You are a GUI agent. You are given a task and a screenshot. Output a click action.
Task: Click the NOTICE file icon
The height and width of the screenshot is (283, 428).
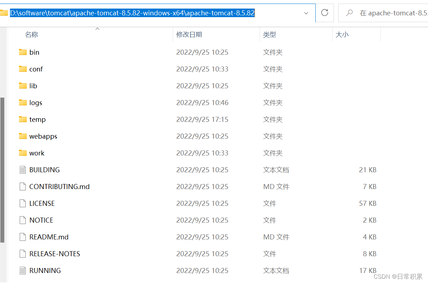pos(23,220)
